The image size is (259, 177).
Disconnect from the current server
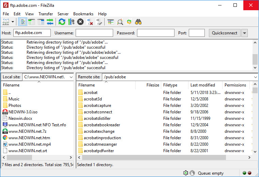point(90,22)
